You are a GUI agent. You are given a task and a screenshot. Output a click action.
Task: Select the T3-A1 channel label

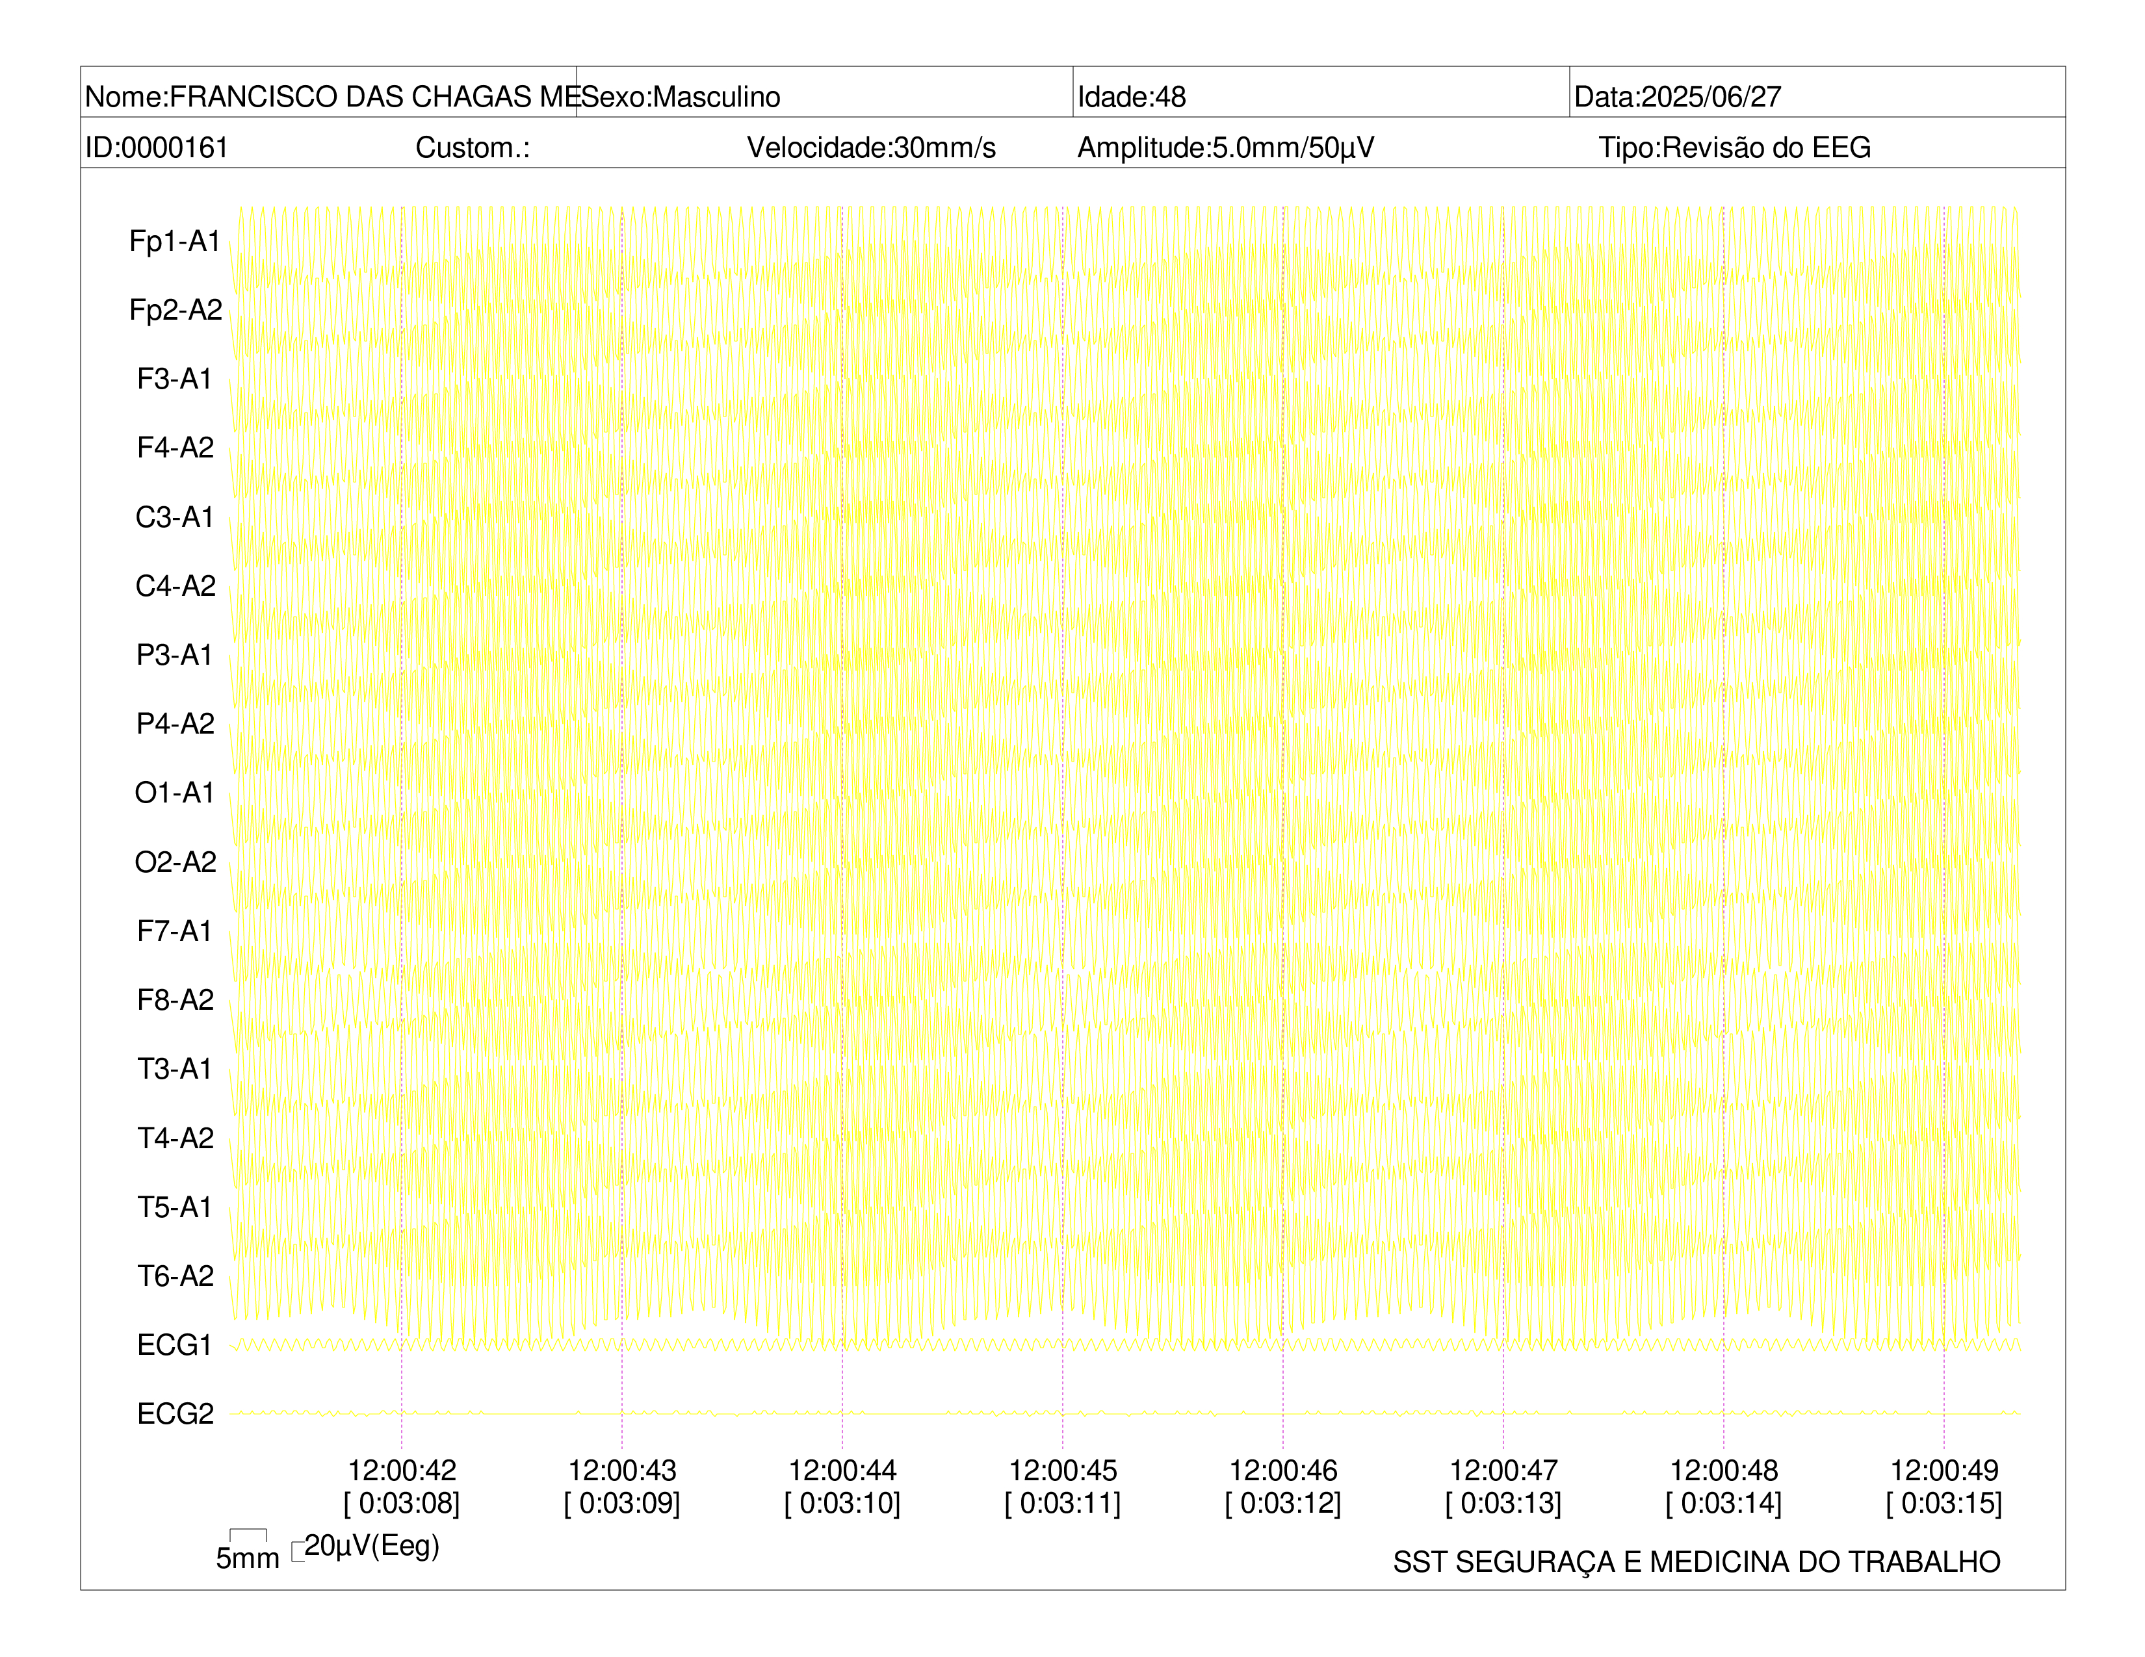pyautogui.click(x=175, y=1068)
